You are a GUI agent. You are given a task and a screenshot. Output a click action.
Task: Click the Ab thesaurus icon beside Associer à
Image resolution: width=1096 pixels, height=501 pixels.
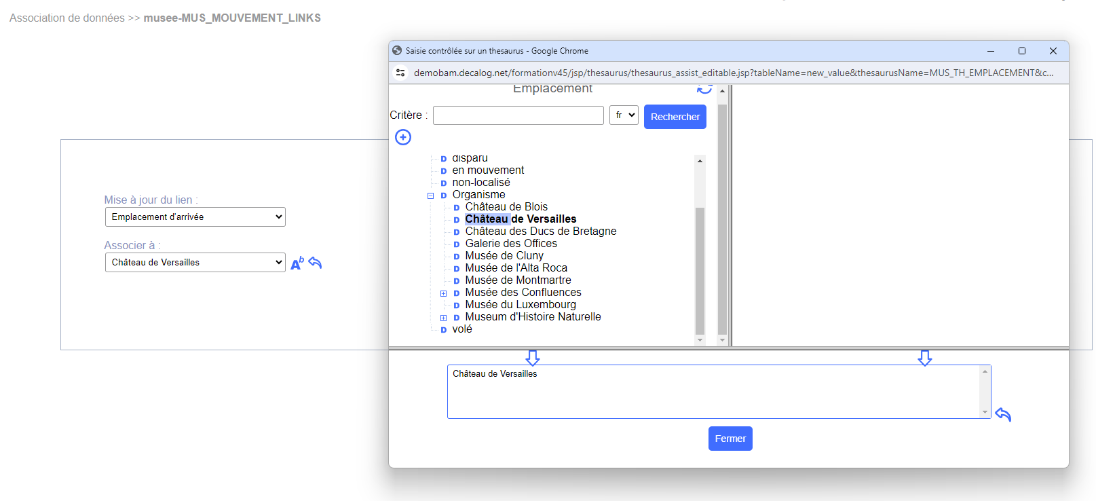(297, 263)
